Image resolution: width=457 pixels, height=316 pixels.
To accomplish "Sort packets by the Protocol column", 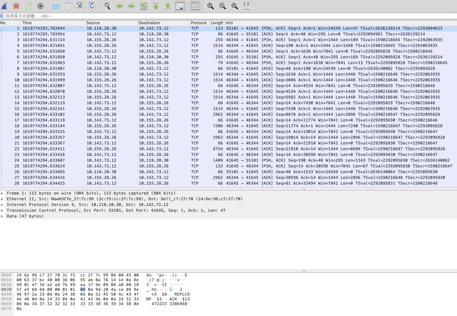I will pyautogui.click(x=198, y=23).
